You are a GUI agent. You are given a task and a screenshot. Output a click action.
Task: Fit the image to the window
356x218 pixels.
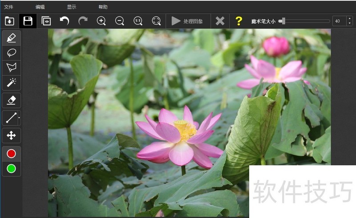click(x=156, y=21)
